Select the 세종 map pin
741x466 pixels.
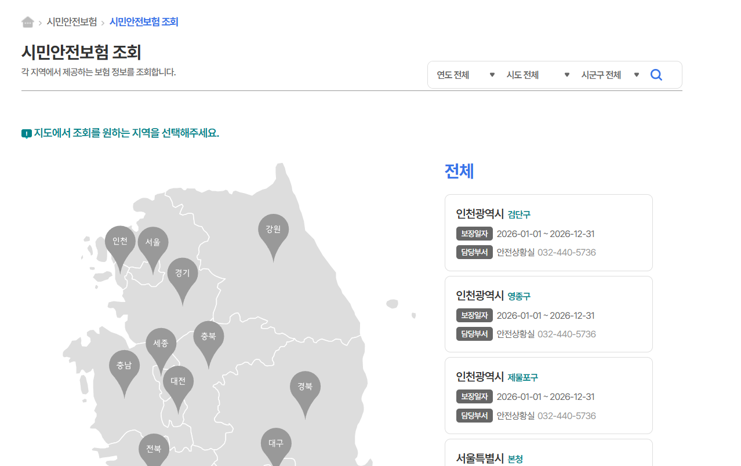[x=161, y=344]
